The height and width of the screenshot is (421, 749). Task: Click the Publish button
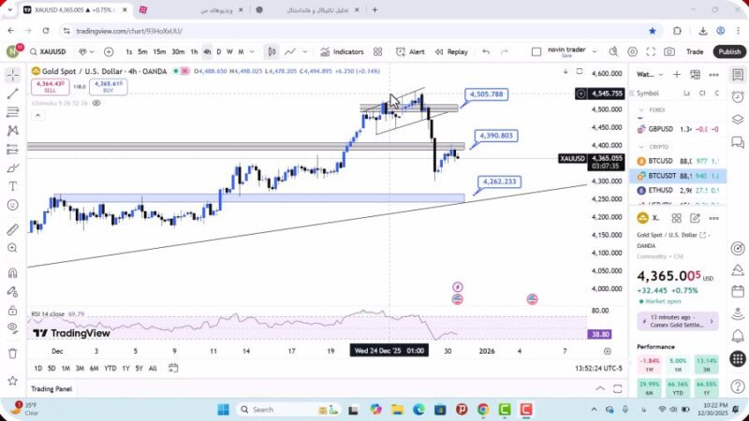[729, 52]
